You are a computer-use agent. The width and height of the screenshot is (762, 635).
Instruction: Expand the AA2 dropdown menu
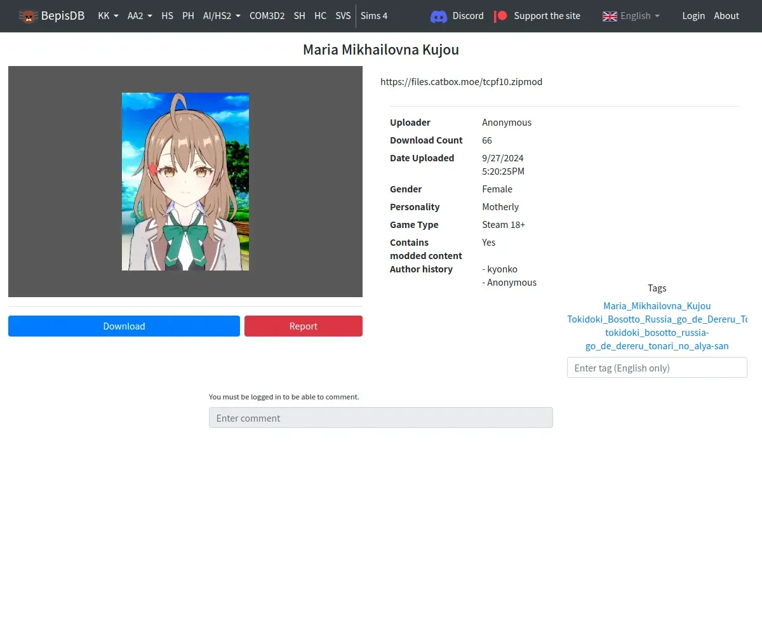(140, 16)
